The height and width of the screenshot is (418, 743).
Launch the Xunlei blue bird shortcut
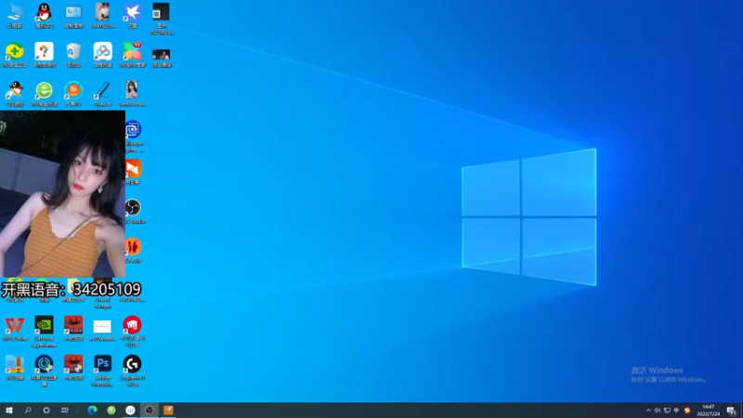click(x=132, y=16)
